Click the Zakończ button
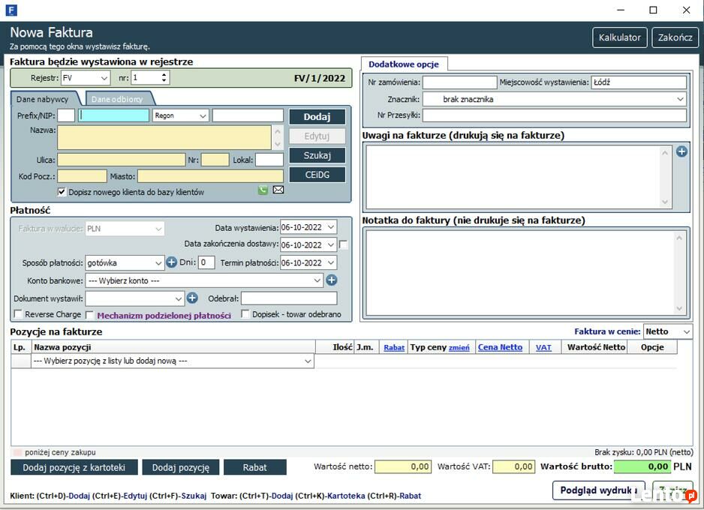Screen dimensions: 704x510 [x=675, y=37]
